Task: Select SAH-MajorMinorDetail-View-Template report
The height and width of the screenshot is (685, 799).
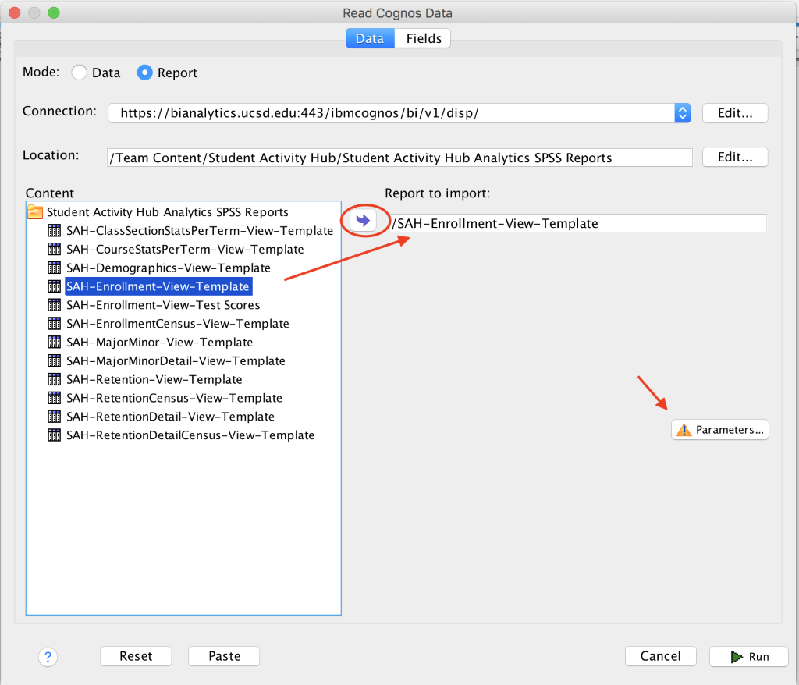Action: click(176, 361)
